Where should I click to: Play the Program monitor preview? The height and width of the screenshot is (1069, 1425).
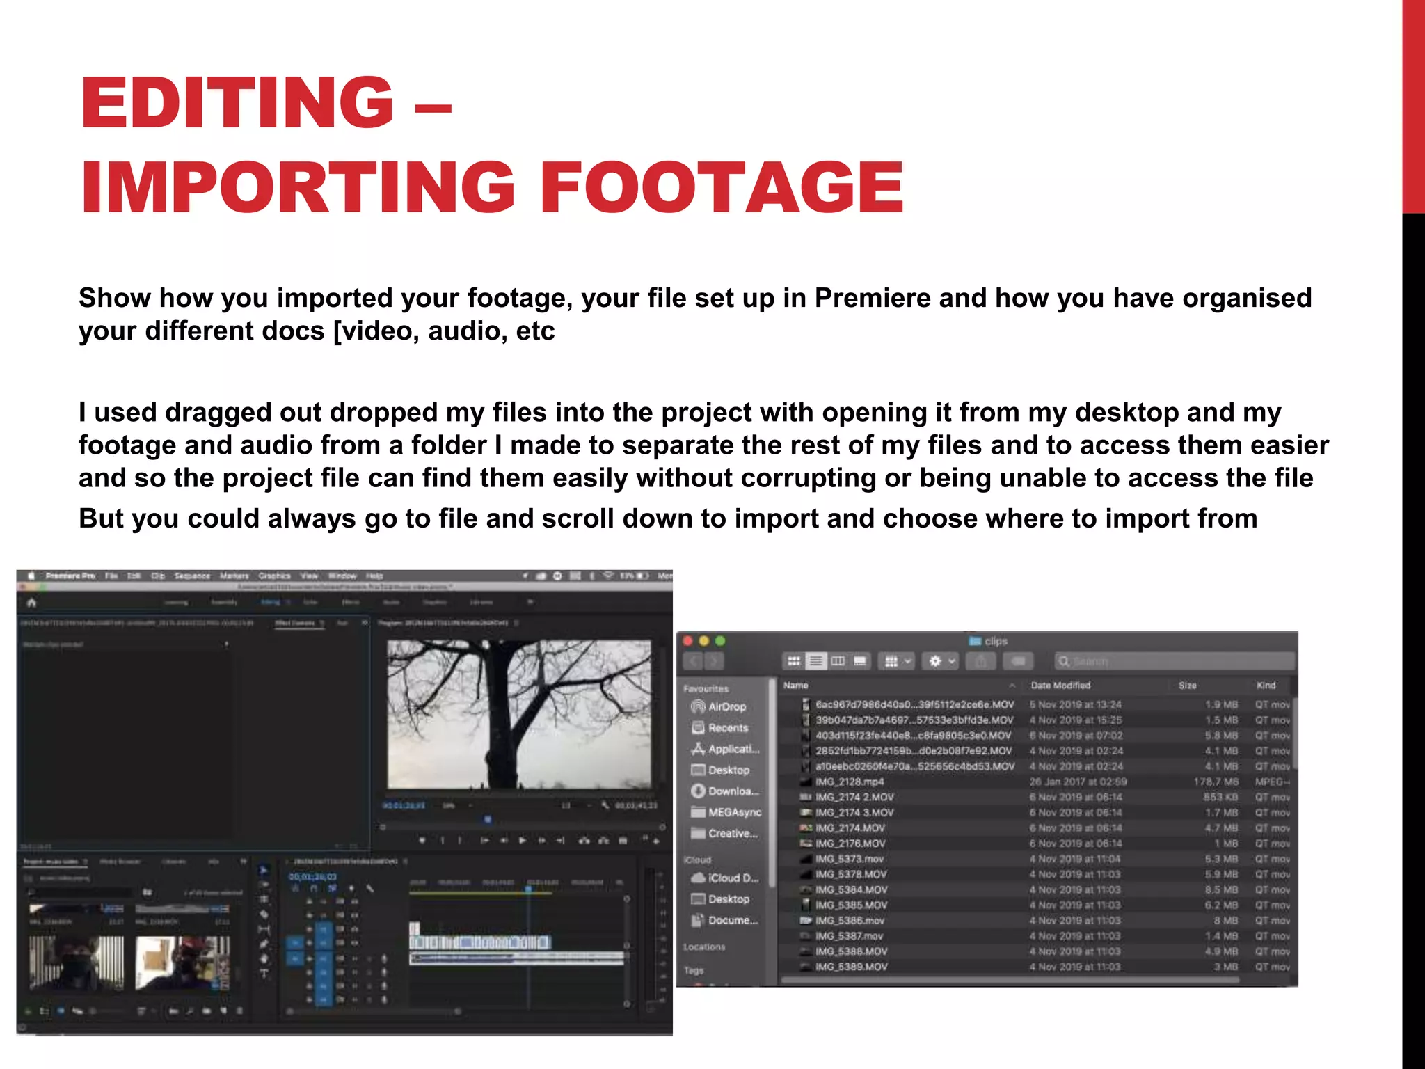523,841
